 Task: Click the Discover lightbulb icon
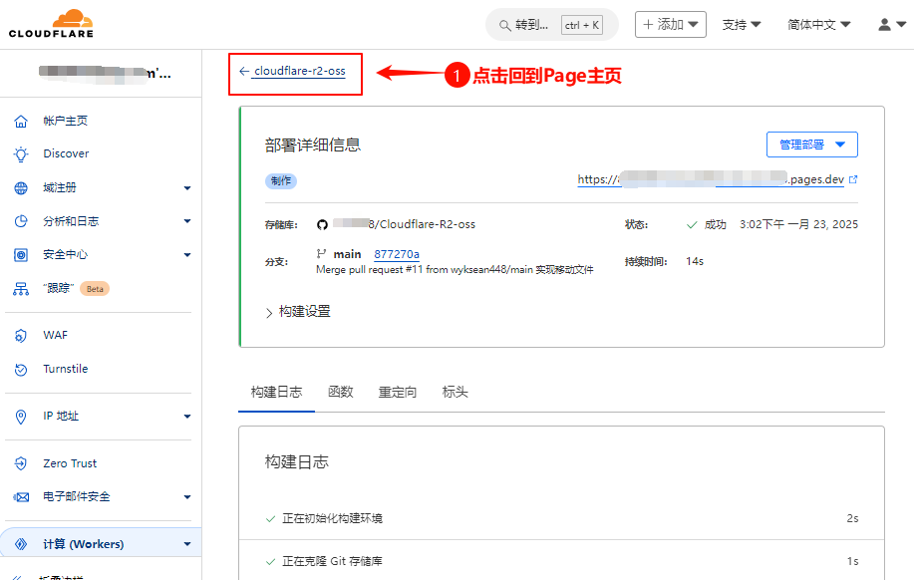[21, 154]
